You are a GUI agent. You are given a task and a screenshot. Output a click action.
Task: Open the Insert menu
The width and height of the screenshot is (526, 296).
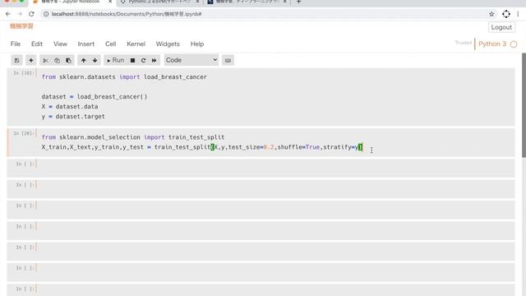click(x=86, y=44)
